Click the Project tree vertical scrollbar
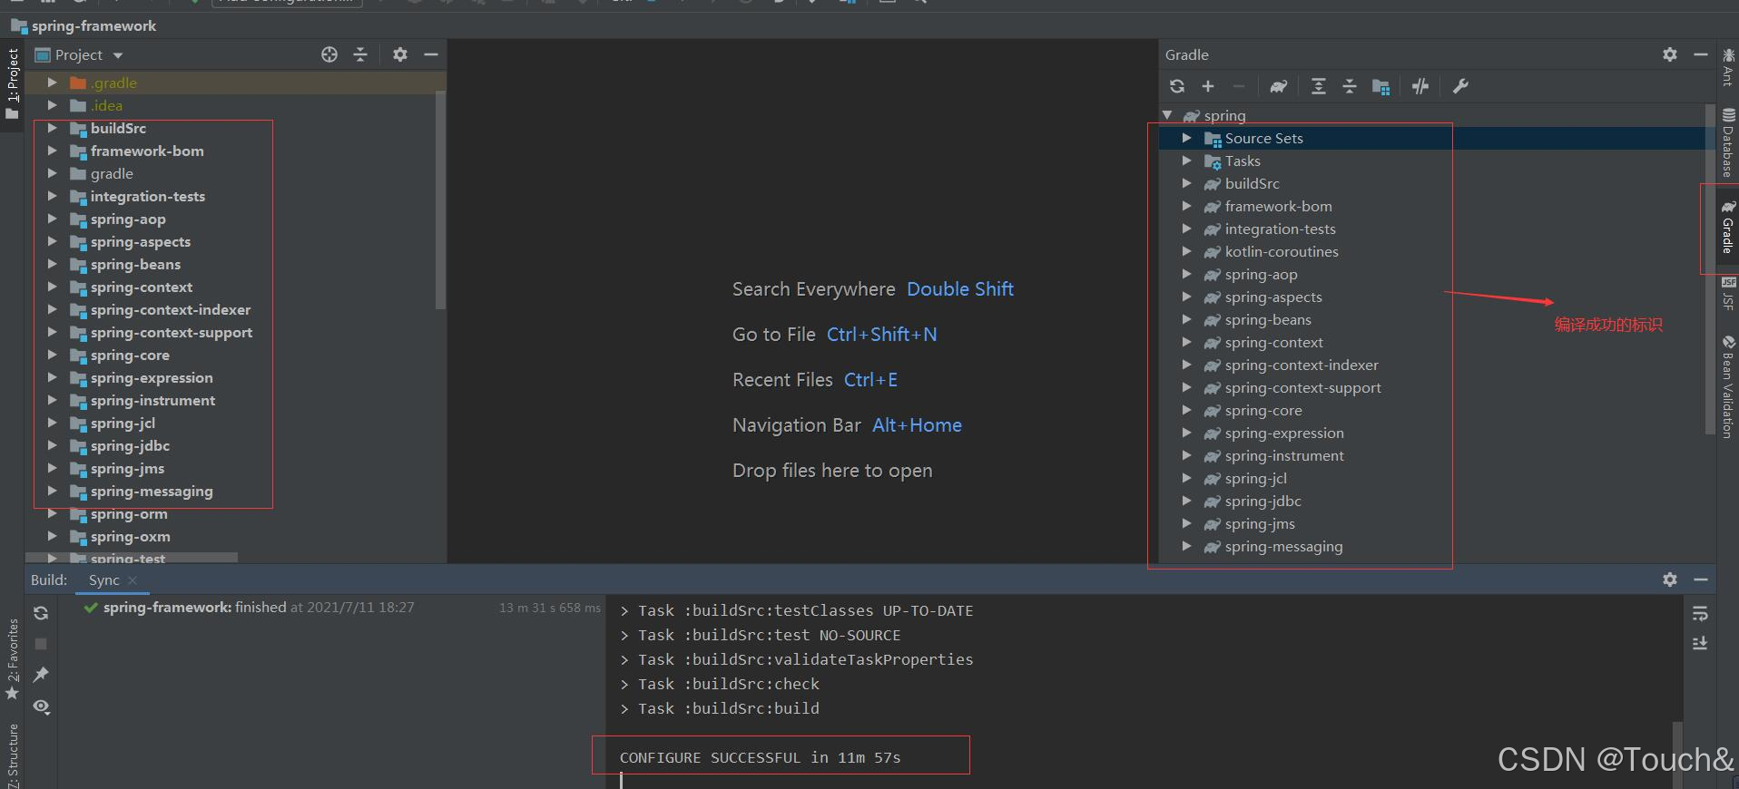The height and width of the screenshot is (789, 1739). pyautogui.click(x=440, y=200)
